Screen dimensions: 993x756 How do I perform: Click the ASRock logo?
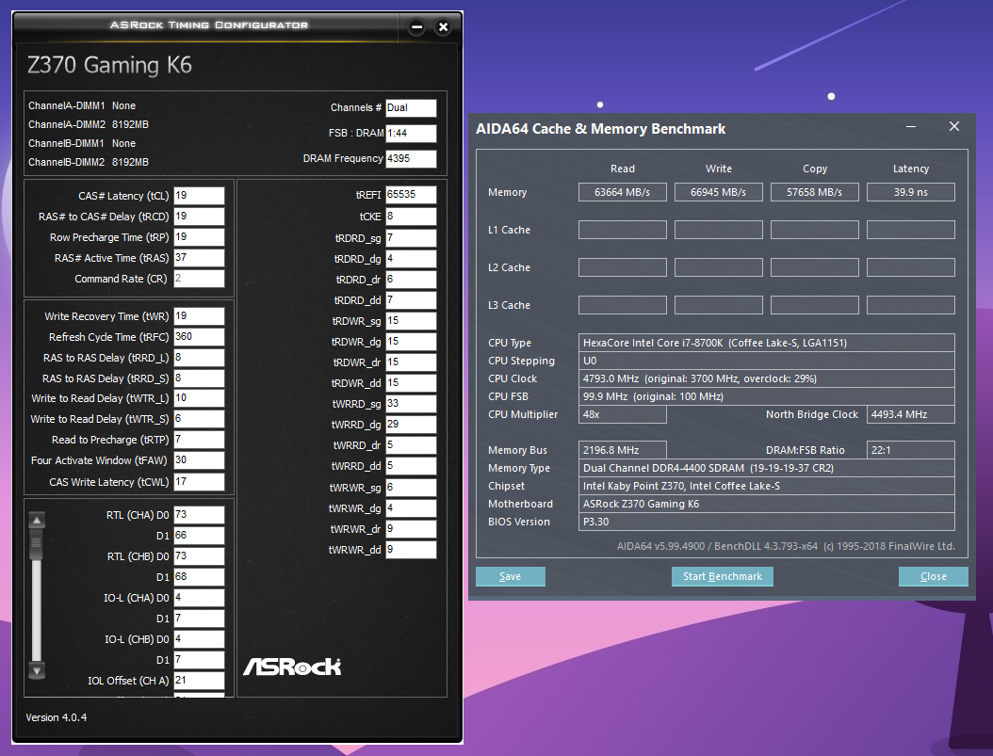292,667
